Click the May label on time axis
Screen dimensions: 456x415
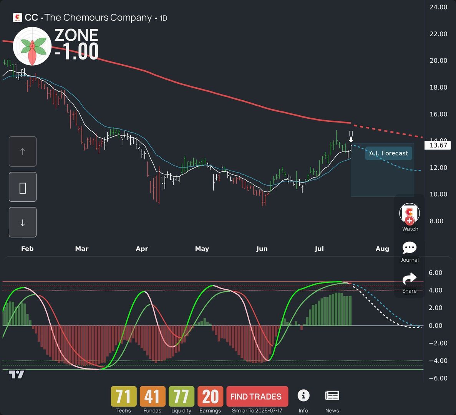202,249
